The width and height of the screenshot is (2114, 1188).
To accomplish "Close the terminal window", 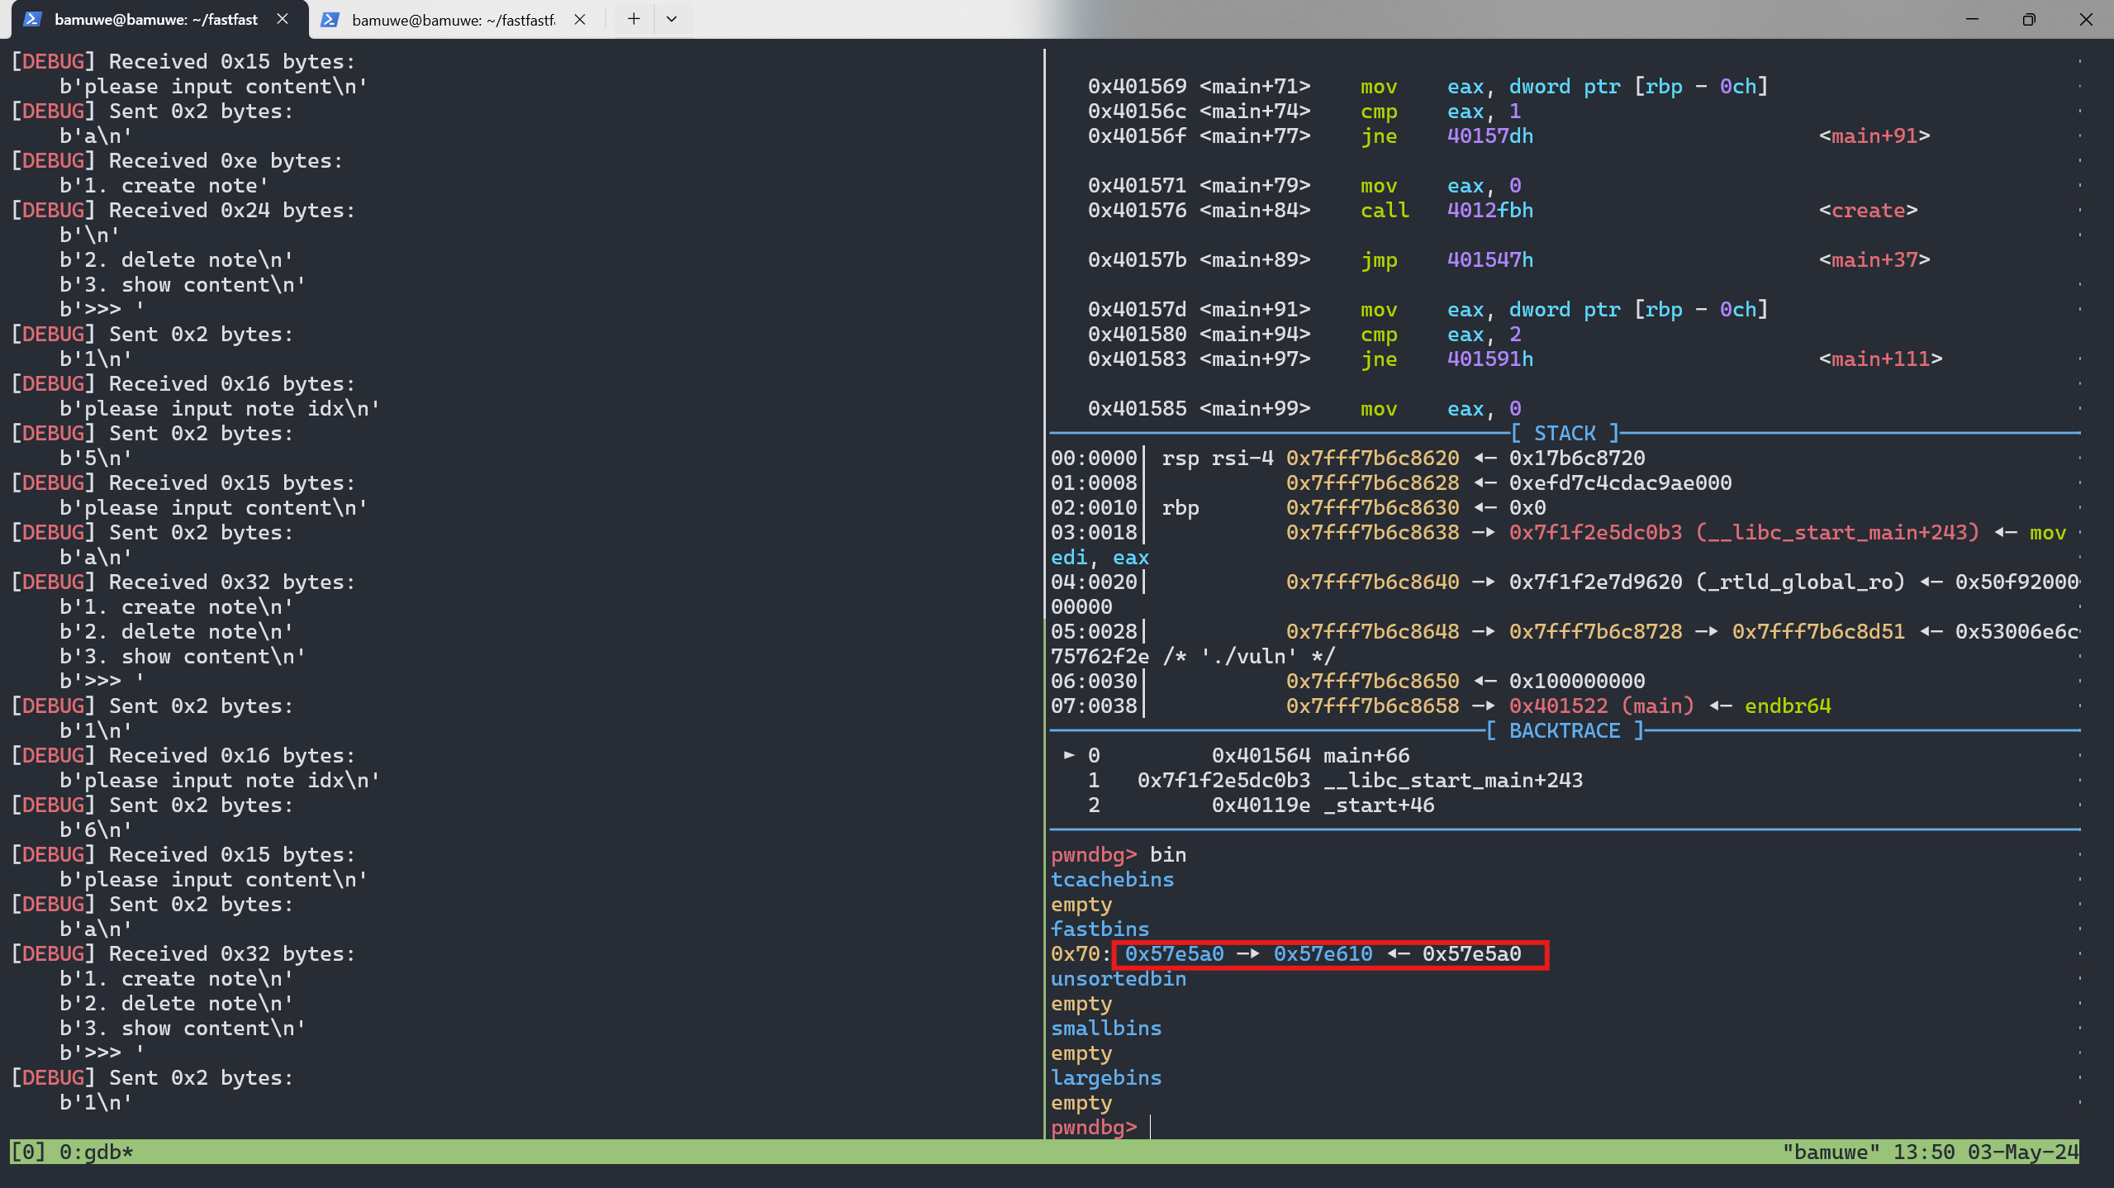I will click(x=2086, y=19).
